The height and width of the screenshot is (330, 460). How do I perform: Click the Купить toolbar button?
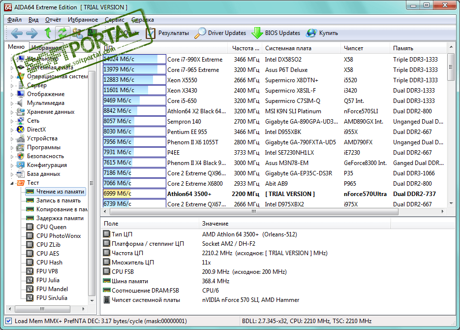(322, 33)
